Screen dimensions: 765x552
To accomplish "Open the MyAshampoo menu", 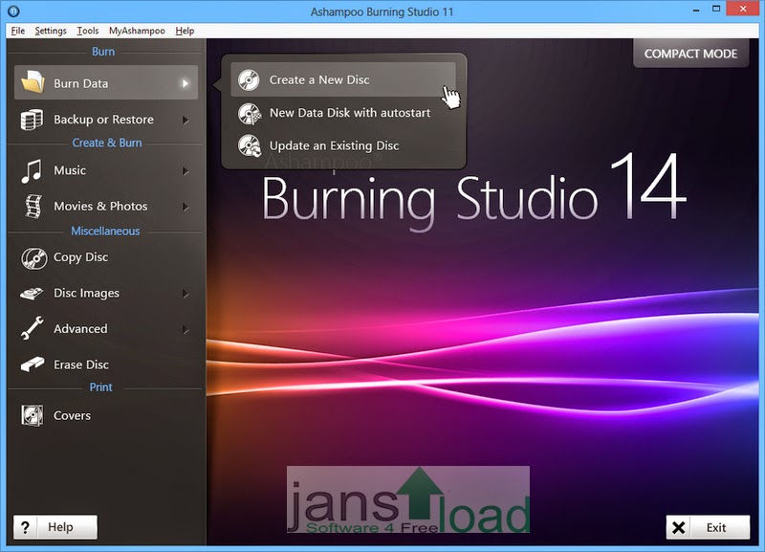I will click(137, 31).
